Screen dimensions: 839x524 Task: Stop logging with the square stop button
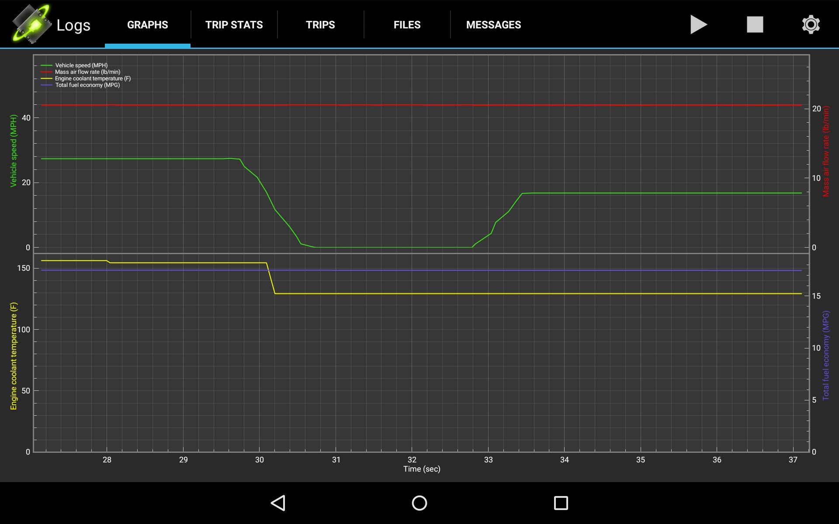pos(755,24)
